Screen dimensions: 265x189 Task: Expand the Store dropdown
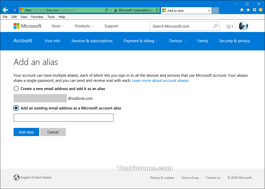click(57, 26)
